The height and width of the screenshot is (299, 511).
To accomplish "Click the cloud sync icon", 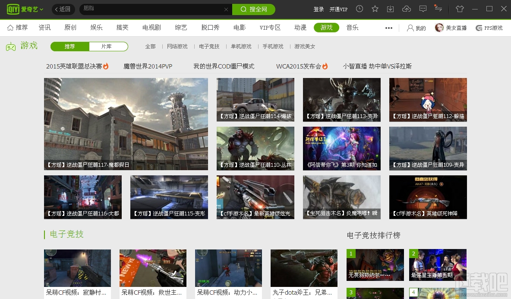I will click(406, 9).
